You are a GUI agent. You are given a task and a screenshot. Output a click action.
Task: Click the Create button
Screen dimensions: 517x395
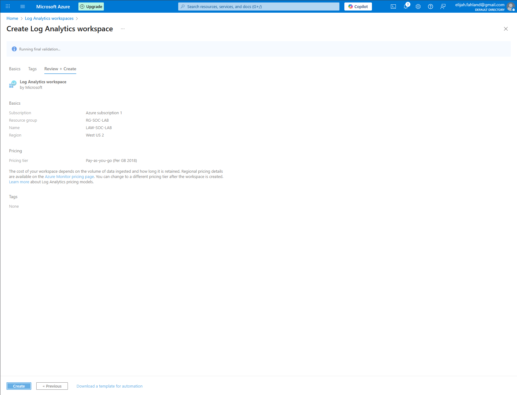tap(19, 386)
